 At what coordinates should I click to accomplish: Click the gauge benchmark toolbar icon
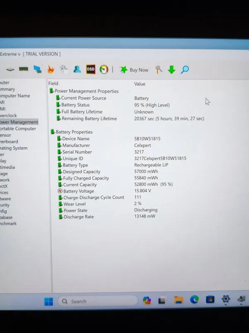click(x=104, y=70)
